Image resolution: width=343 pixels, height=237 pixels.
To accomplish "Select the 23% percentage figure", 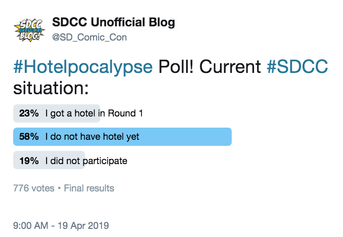I will 29,113.
